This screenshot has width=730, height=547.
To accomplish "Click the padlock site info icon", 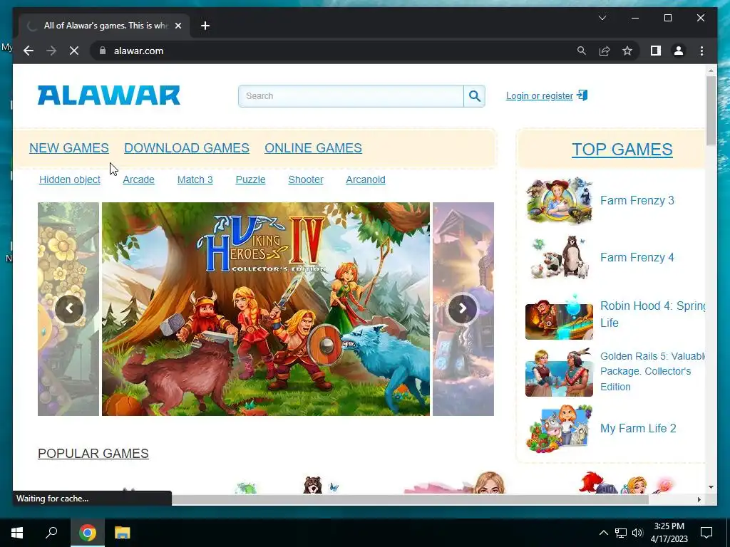I will click(103, 51).
